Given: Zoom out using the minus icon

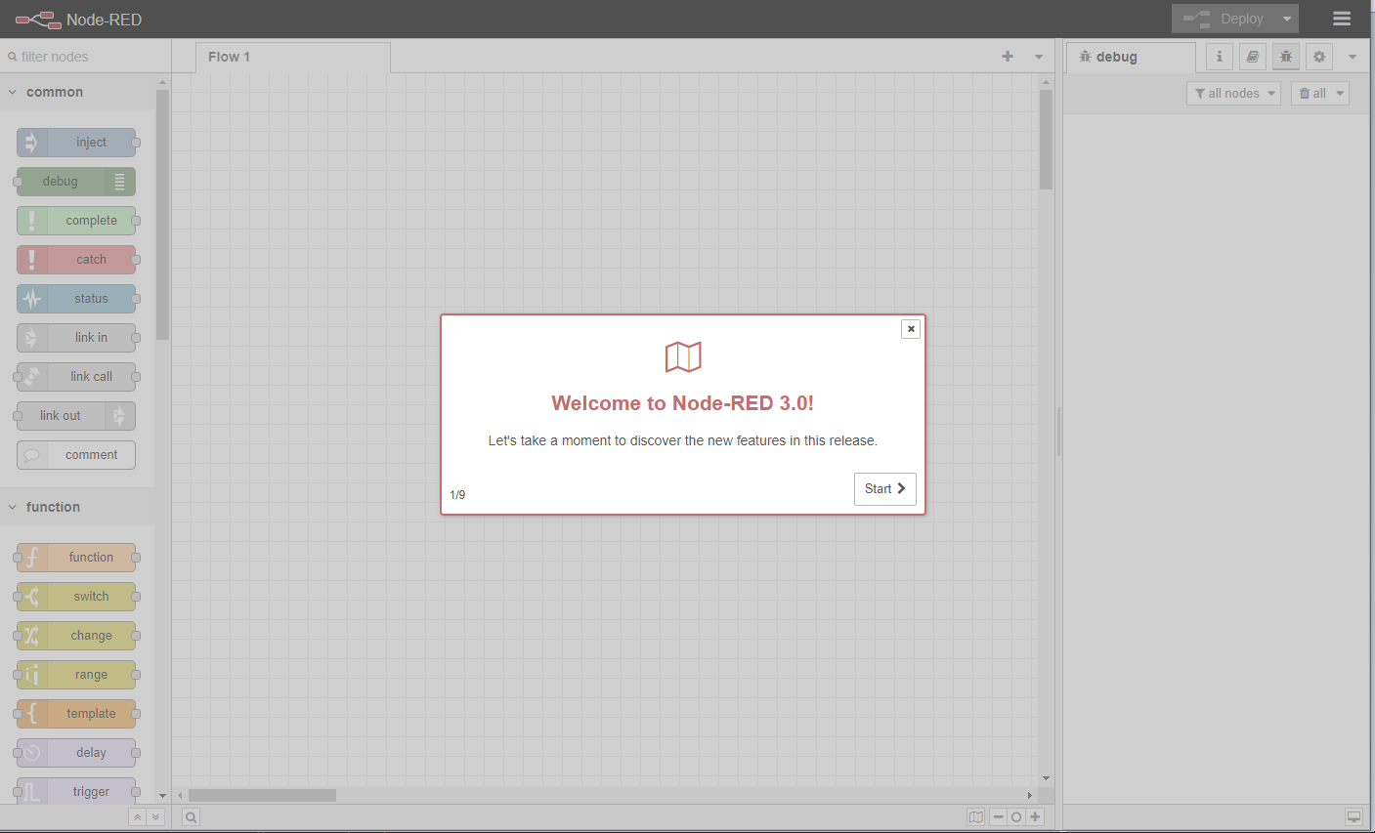Looking at the screenshot, I should 998,816.
